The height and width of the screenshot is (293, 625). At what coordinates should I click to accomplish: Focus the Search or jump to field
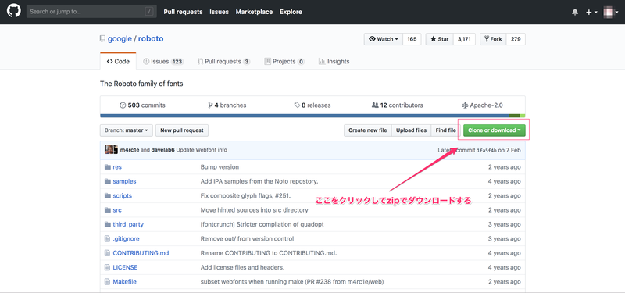click(x=91, y=12)
